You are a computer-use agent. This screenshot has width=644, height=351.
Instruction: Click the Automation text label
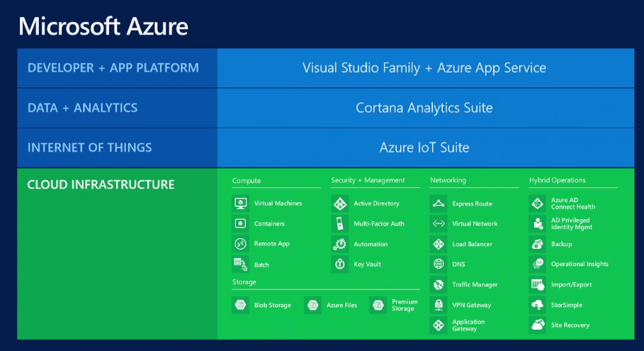point(371,244)
